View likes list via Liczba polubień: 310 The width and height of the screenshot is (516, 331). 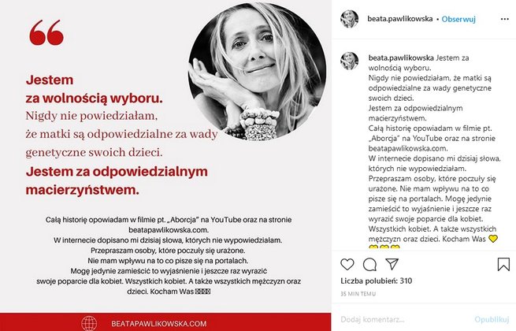point(376,281)
